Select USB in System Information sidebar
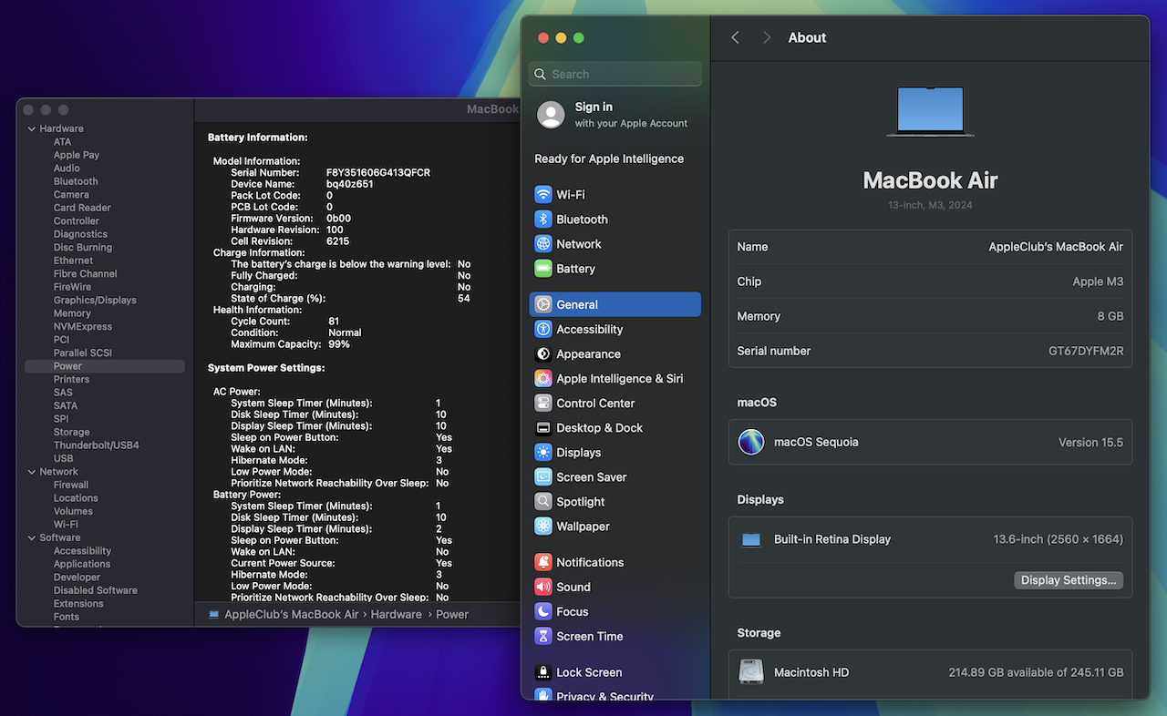This screenshot has width=1167, height=716. [63, 458]
